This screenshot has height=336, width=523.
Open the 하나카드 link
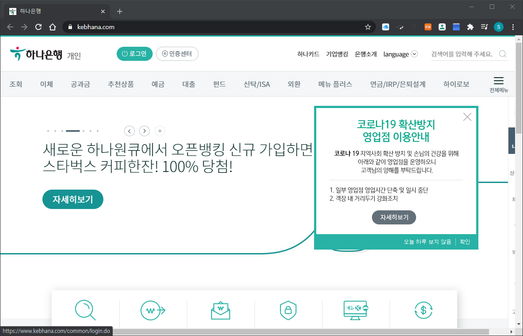pyautogui.click(x=308, y=54)
